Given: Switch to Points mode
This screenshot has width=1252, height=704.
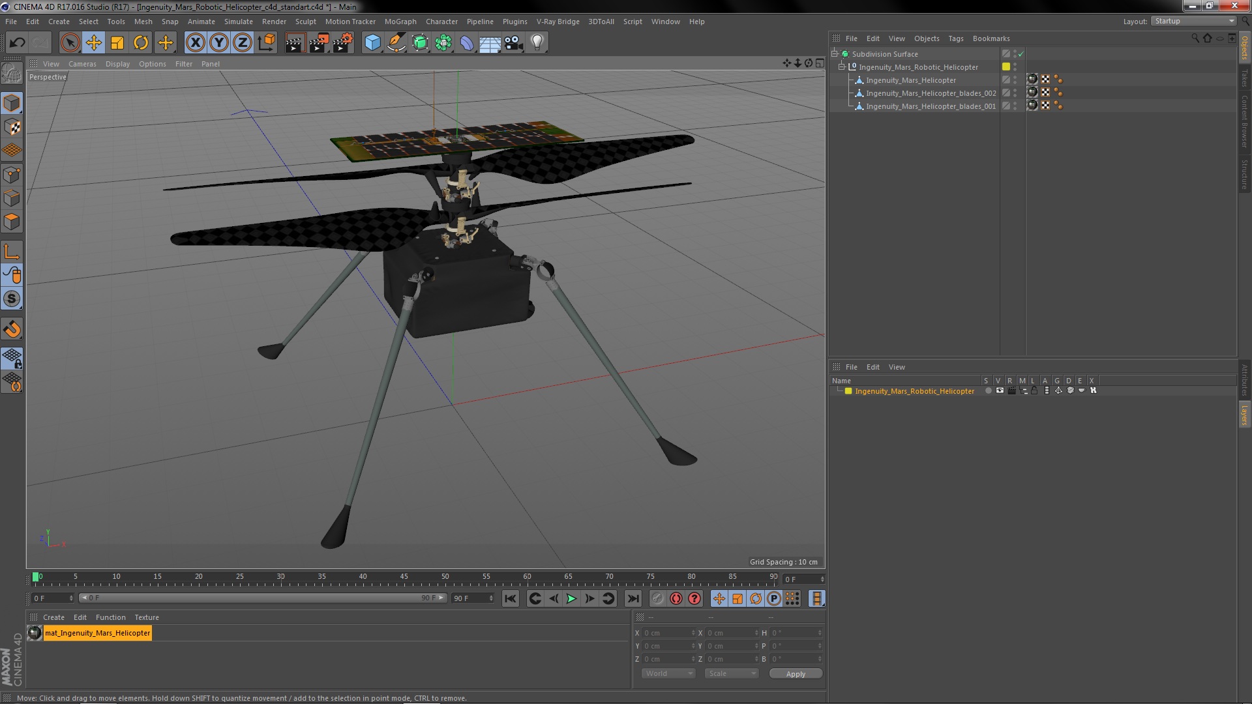Looking at the screenshot, I should pos(12,175).
